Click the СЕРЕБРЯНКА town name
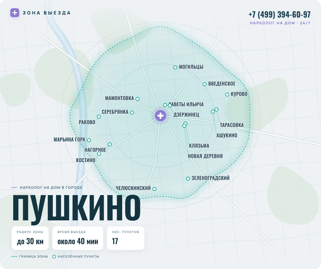Viewport: 321px width, 269px height. pyautogui.click(x=115, y=112)
